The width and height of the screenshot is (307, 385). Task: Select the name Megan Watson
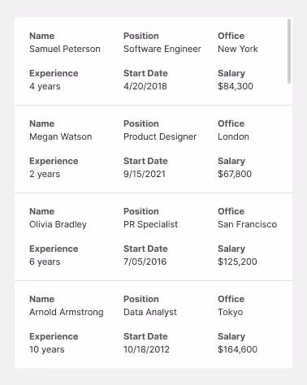[x=61, y=136]
